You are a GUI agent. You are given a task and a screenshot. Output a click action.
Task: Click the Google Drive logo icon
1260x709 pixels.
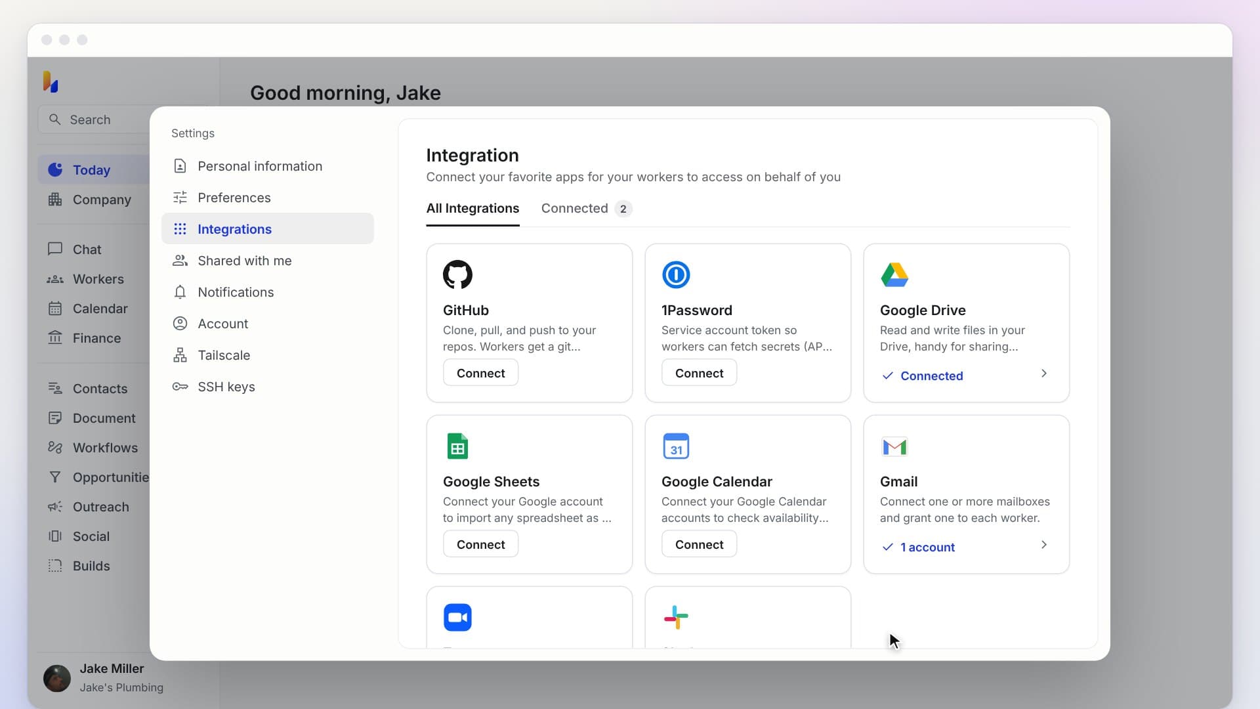point(894,274)
